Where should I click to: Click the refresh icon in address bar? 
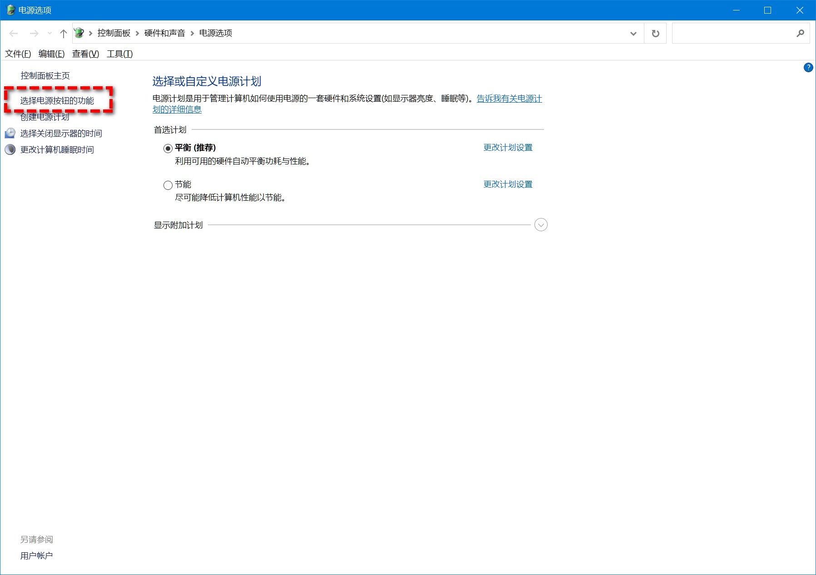[655, 33]
